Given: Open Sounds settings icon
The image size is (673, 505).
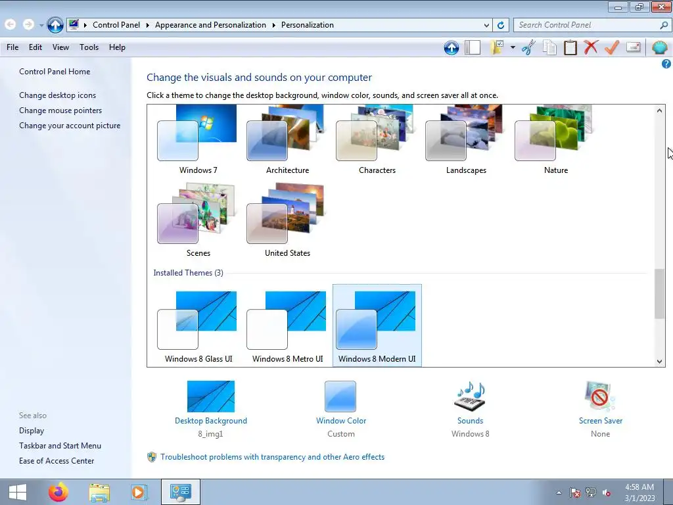Looking at the screenshot, I should [470, 396].
